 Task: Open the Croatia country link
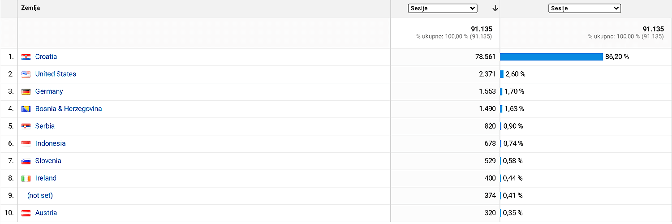pos(46,57)
